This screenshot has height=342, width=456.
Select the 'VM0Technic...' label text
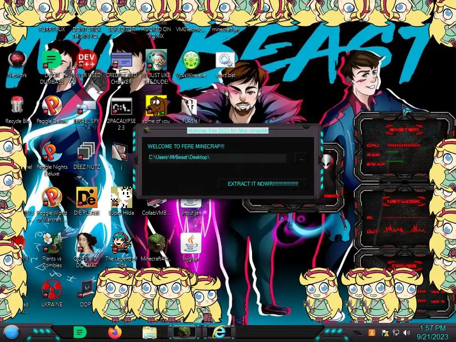[191, 29]
